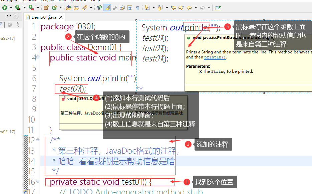This screenshot has height=194, width=312.
Task: Click 'public static void main' method declaration
Action: [x=93, y=58]
